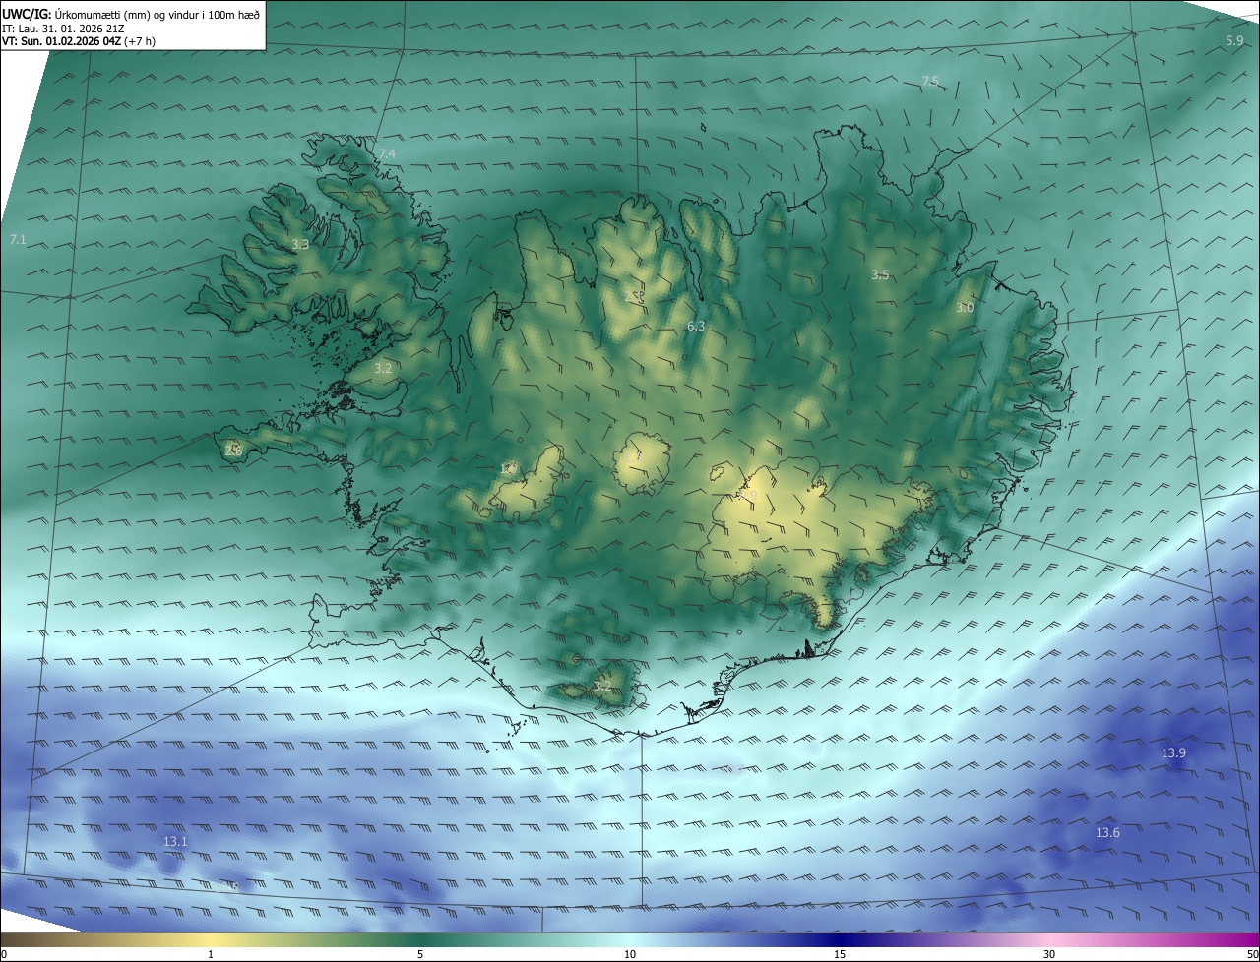The height and width of the screenshot is (962, 1260).
Task: Click the 7.1 value label over the sea
Action: 18,240
